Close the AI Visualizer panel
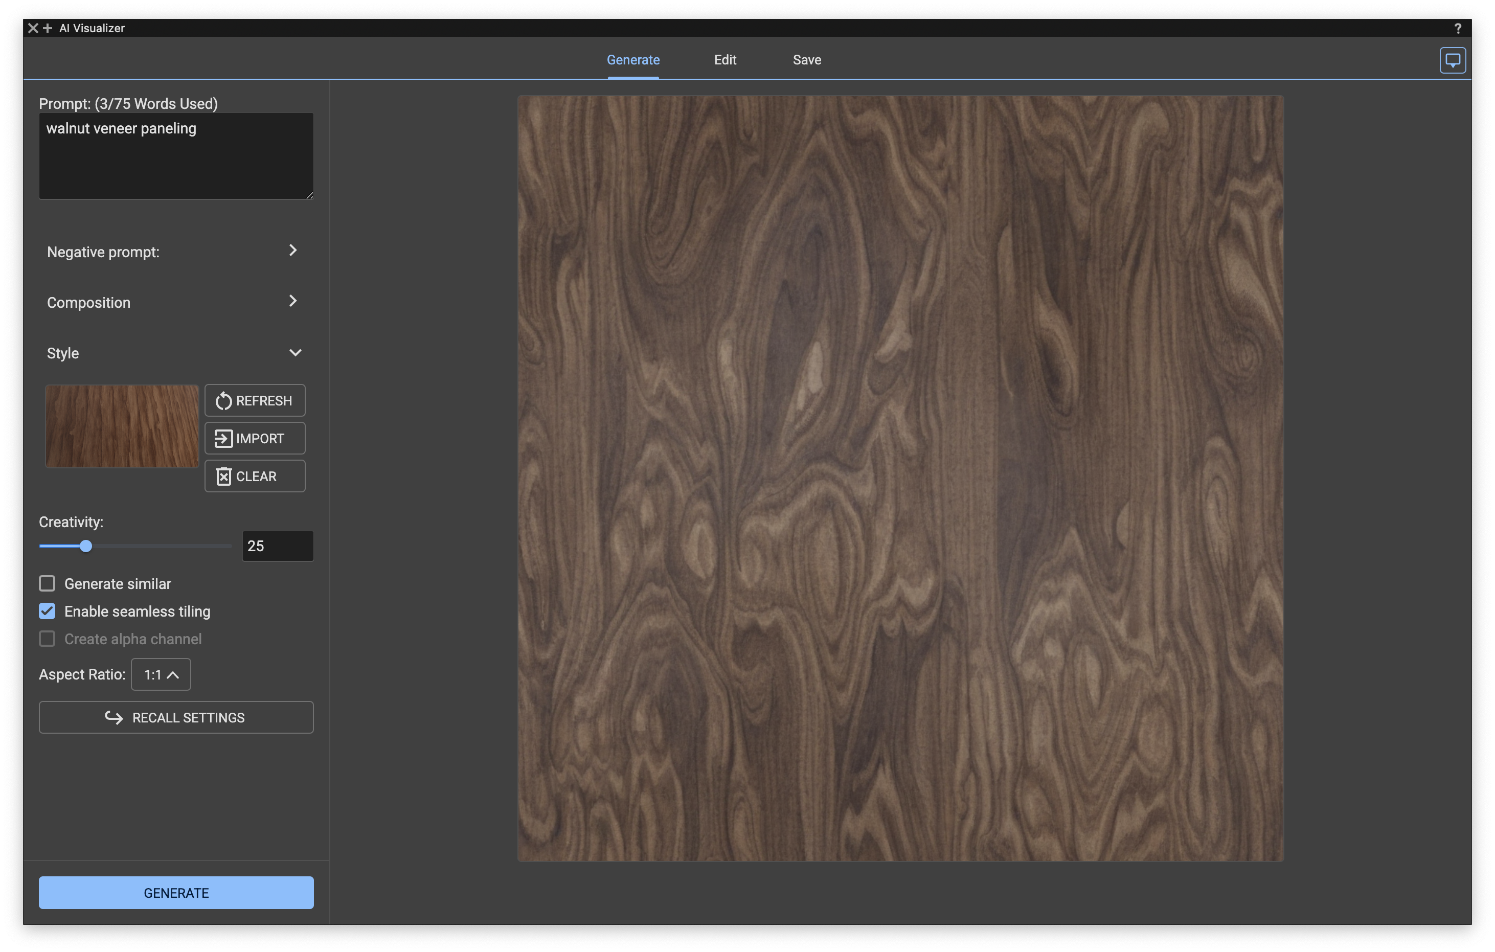Viewport: 1495px width, 952px height. click(33, 28)
